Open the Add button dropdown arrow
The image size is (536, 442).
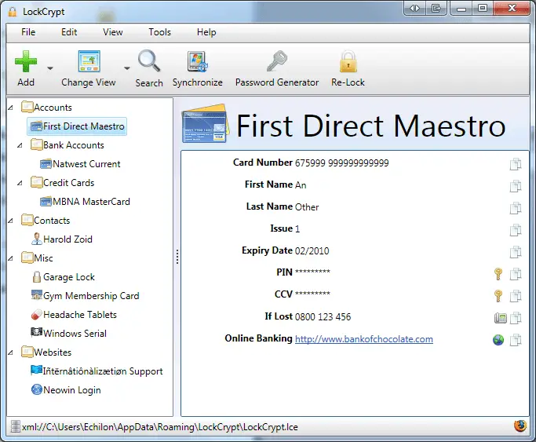(50, 68)
